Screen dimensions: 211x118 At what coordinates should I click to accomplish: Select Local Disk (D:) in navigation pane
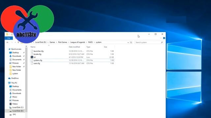[18, 111]
